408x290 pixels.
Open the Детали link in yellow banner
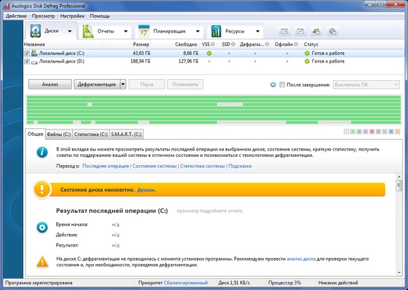[x=147, y=189]
